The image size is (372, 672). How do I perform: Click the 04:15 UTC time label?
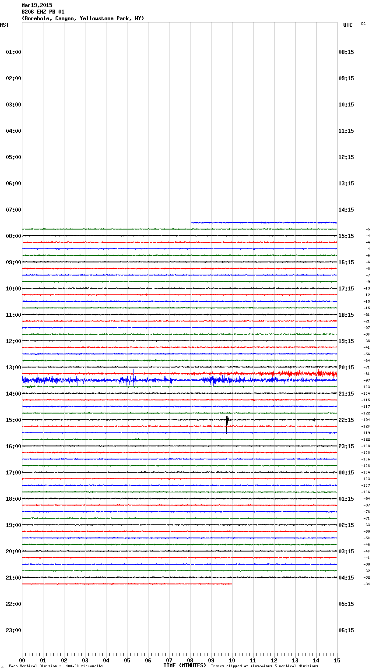click(x=346, y=578)
